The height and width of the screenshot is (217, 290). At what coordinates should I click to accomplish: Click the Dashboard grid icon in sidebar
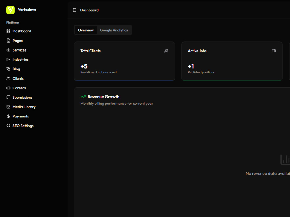pos(8,31)
